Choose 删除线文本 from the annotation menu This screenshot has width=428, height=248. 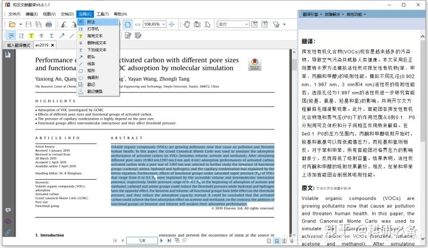(98, 43)
